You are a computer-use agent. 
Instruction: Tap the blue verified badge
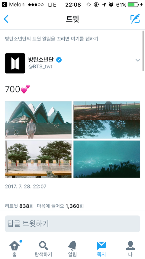pyautogui.click(x=59, y=60)
